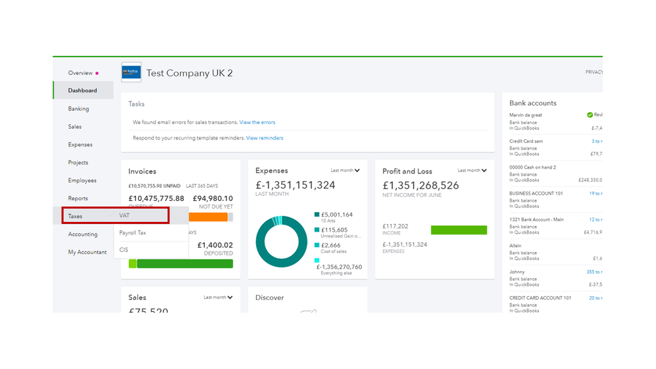
Task: Click the teal 10 Arts legend square
Action: coord(317,215)
